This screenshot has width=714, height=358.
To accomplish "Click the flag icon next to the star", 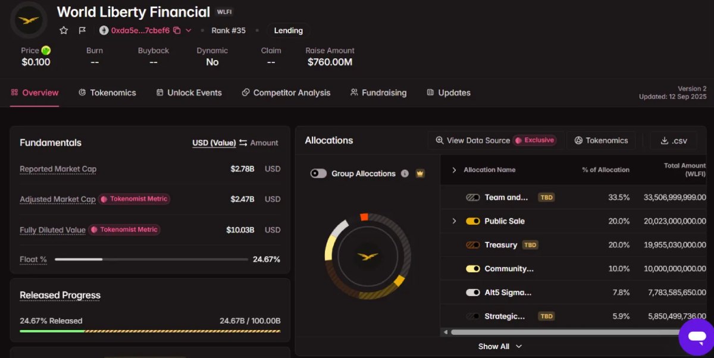I will (x=83, y=30).
